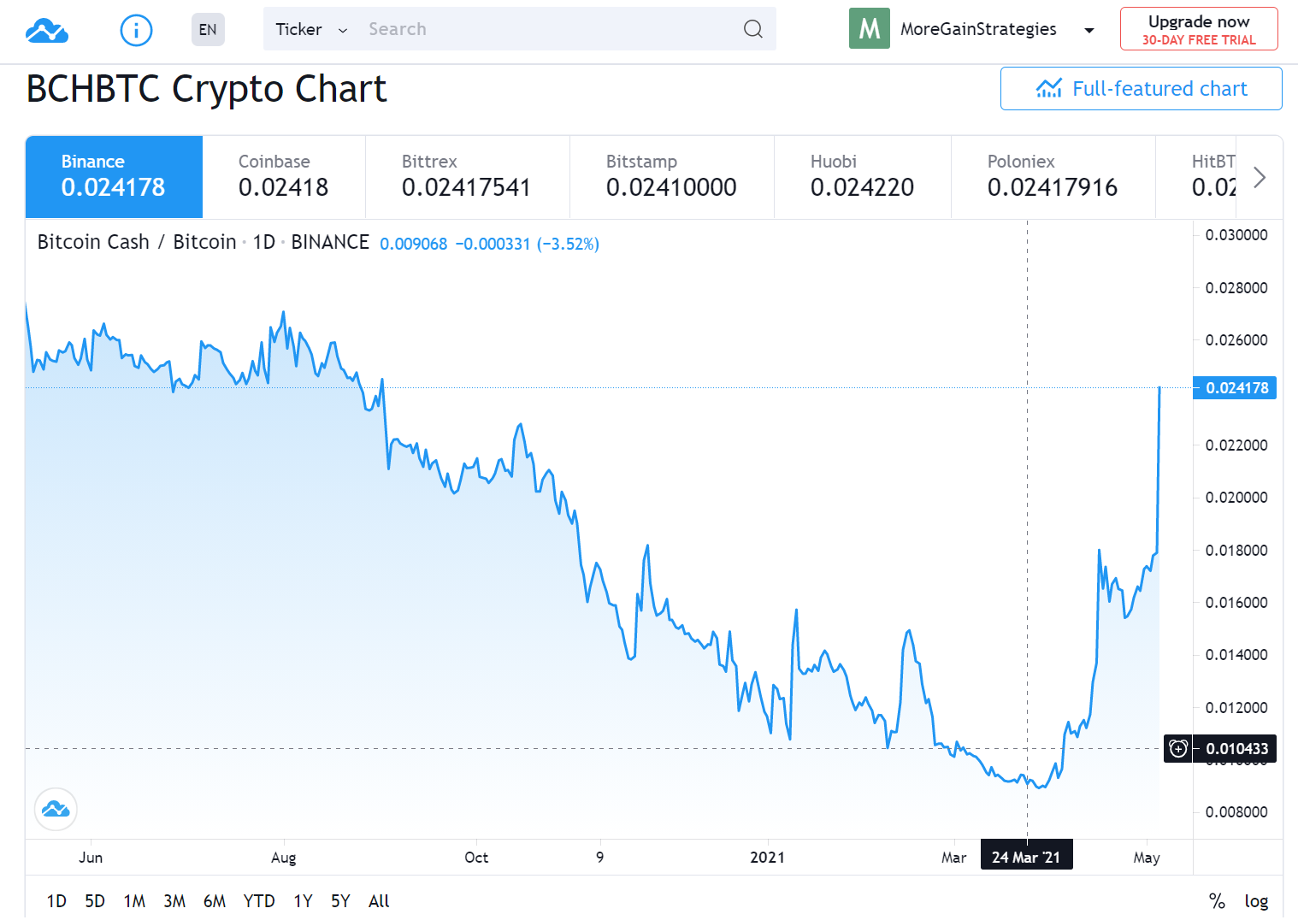1298x920 pixels.
Task: Toggle log scale mode
Action: click(1256, 900)
